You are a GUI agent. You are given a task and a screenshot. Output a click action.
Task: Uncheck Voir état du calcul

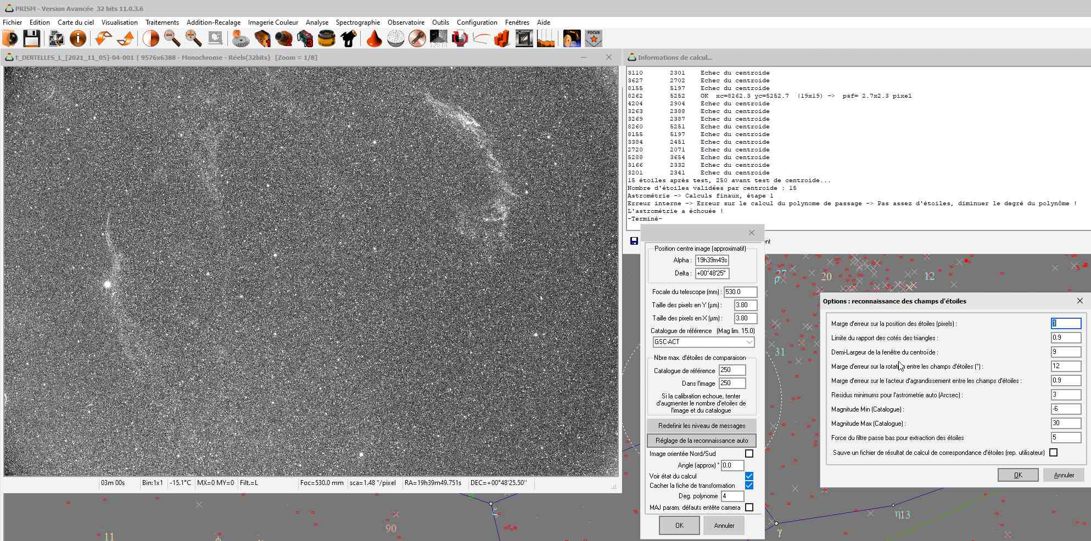[x=749, y=476]
